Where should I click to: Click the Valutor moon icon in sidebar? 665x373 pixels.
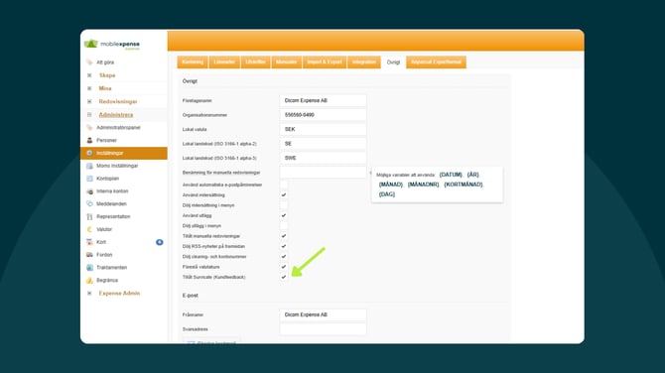(89, 229)
